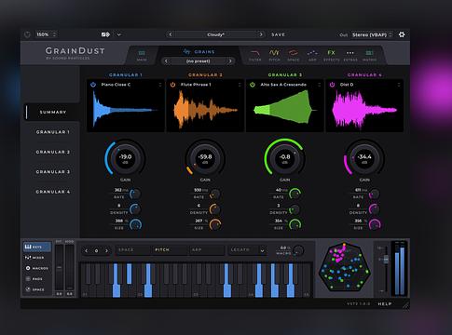452x335 pixels.
Task: Toggle Granular 2 power for Flute Phrase 1
Action: point(172,85)
